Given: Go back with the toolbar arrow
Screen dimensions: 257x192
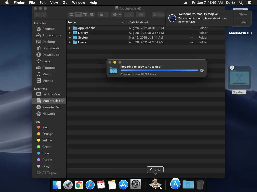Looking at the screenshot, I should pos(37,15).
